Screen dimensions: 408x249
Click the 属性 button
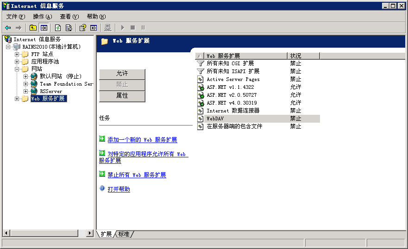click(x=122, y=96)
